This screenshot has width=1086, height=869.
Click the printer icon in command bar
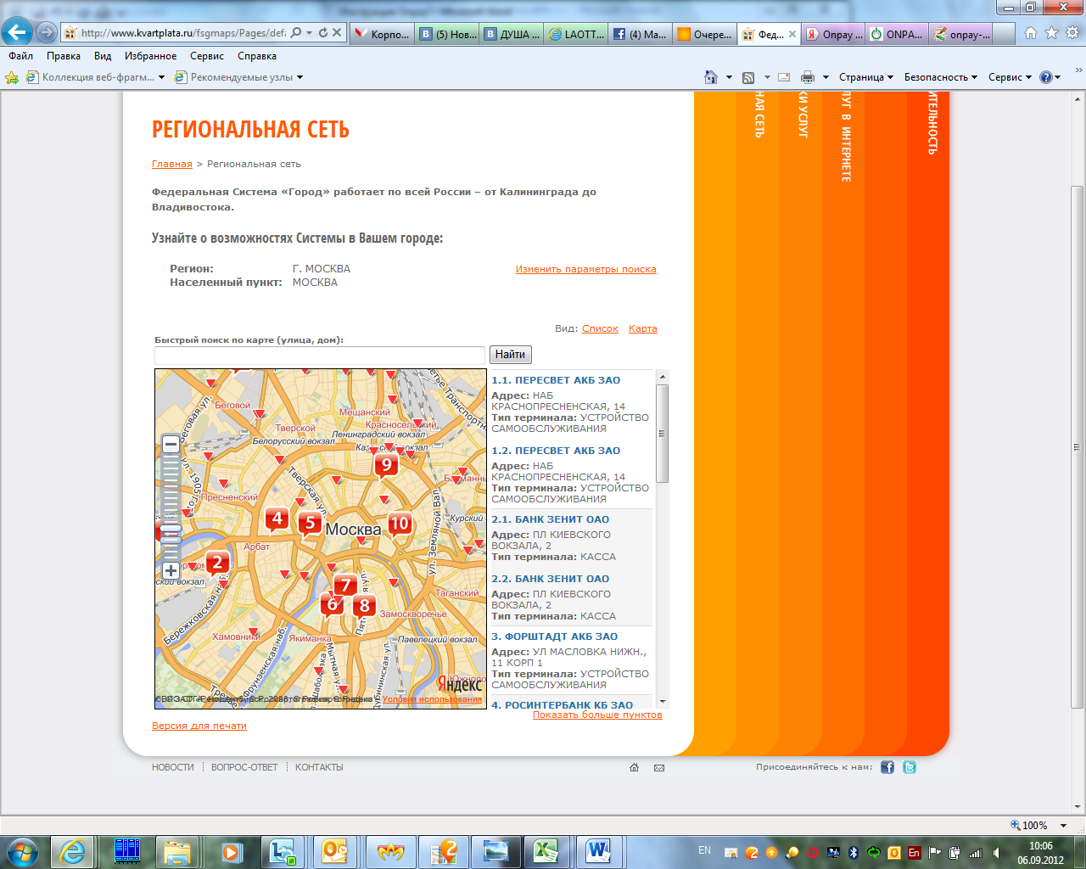click(807, 77)
